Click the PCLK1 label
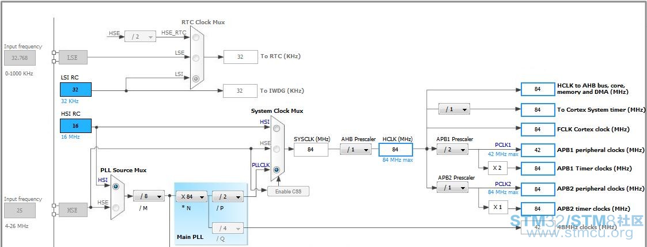647x247 pixels. click(x=503, y=145)
